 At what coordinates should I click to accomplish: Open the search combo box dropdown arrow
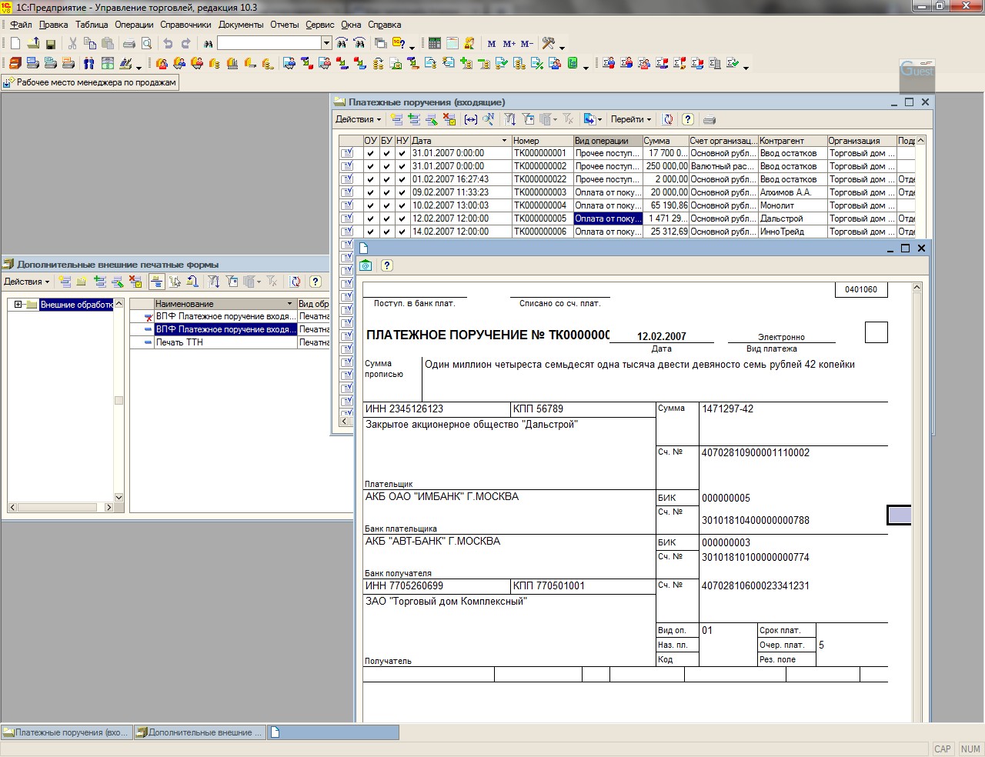click(x=326, y=44)
